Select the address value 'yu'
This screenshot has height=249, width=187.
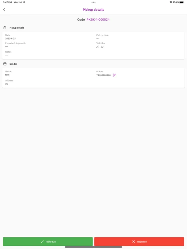[6, 84]
